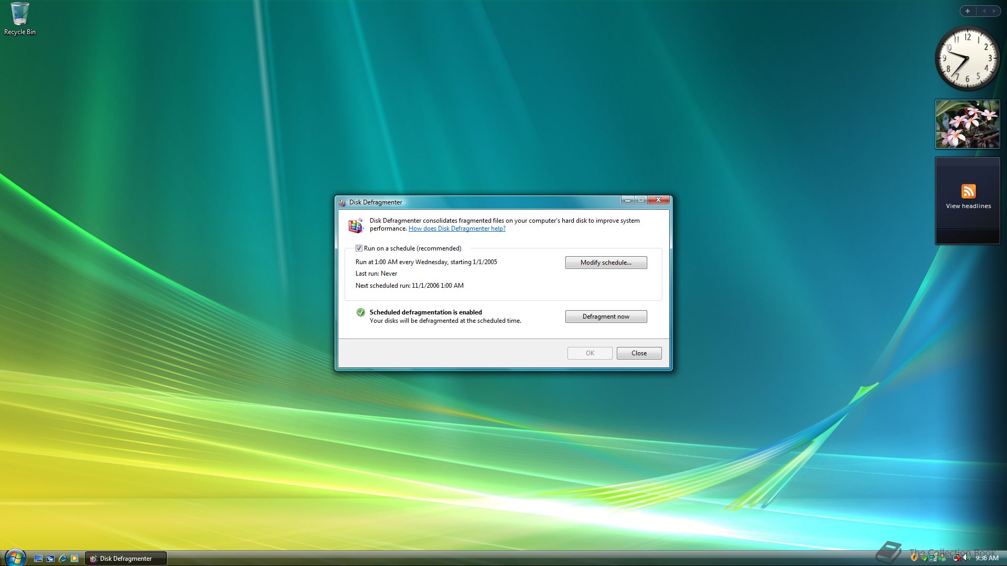
Task: Click the Defragment now button
Action: (606, 317)
